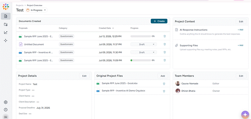Delete Sample RFP June 2025 - Excel.xlsx file
The height and width of the screenshot is (119, 251).
pos(164,84)
